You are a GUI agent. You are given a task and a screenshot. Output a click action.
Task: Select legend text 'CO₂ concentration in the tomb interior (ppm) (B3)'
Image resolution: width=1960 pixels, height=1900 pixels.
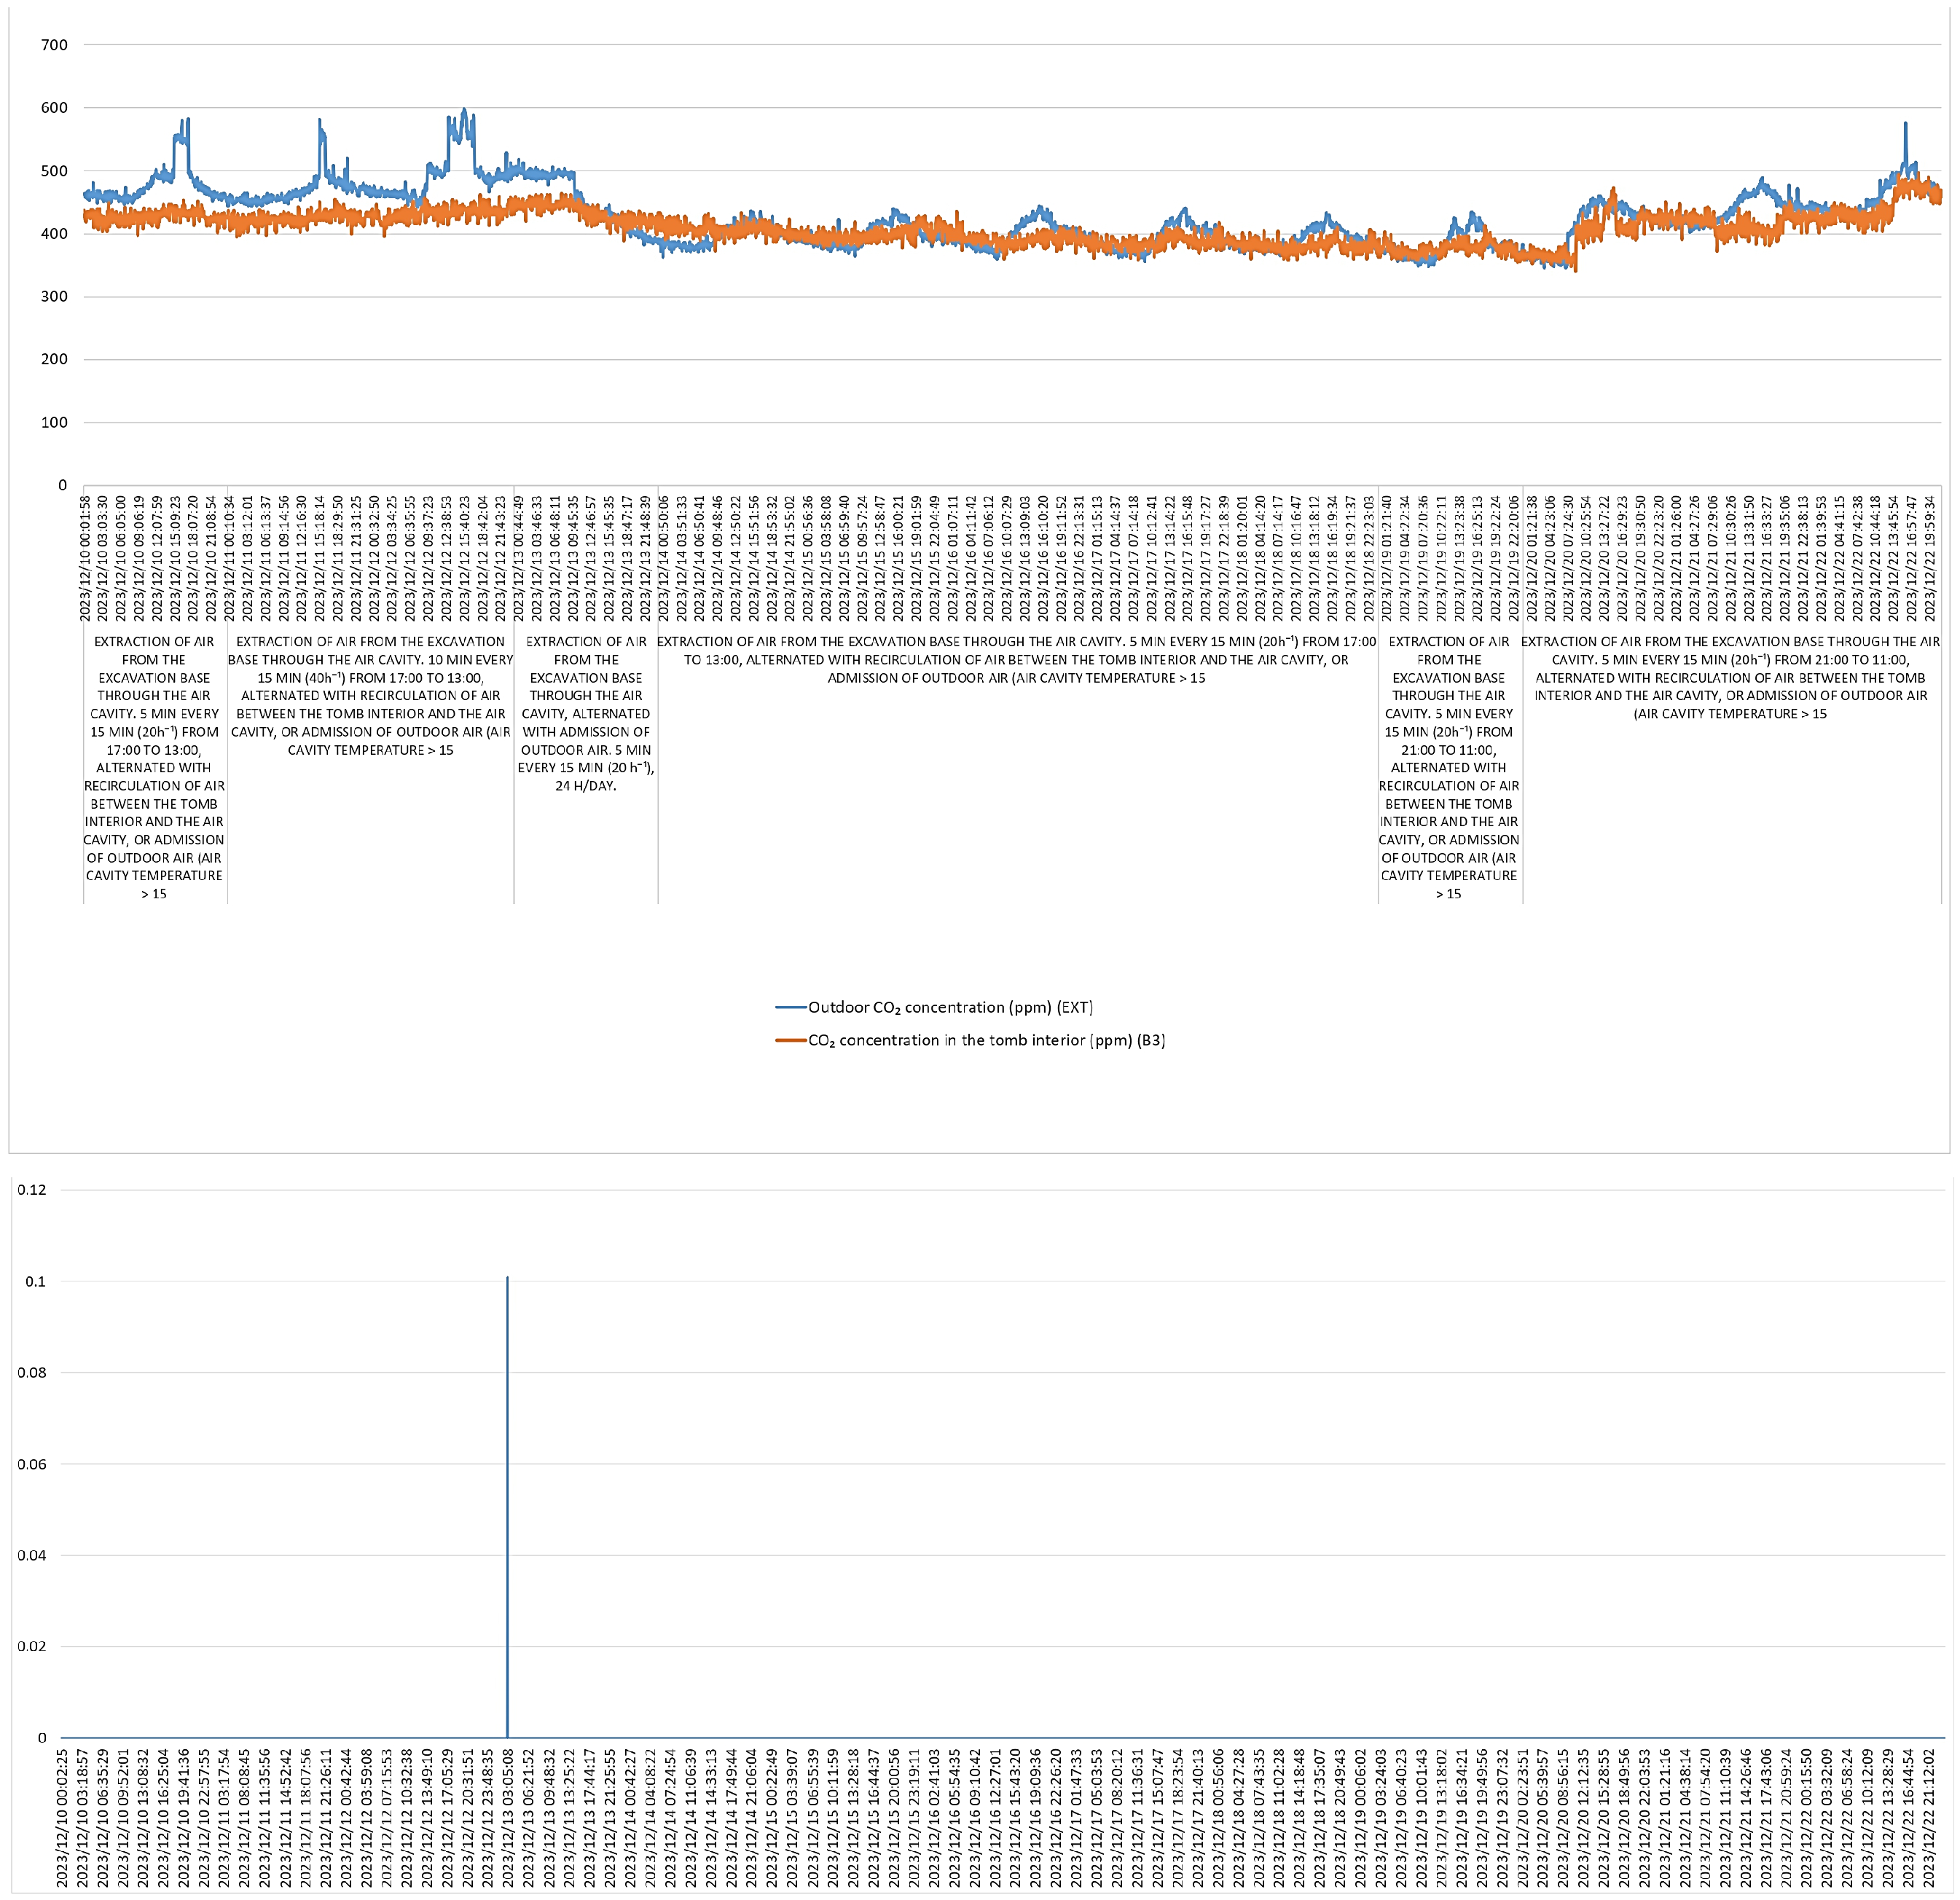(x=986, y=1040)
